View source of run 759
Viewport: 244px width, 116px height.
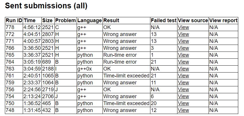(x=183, y=83)
